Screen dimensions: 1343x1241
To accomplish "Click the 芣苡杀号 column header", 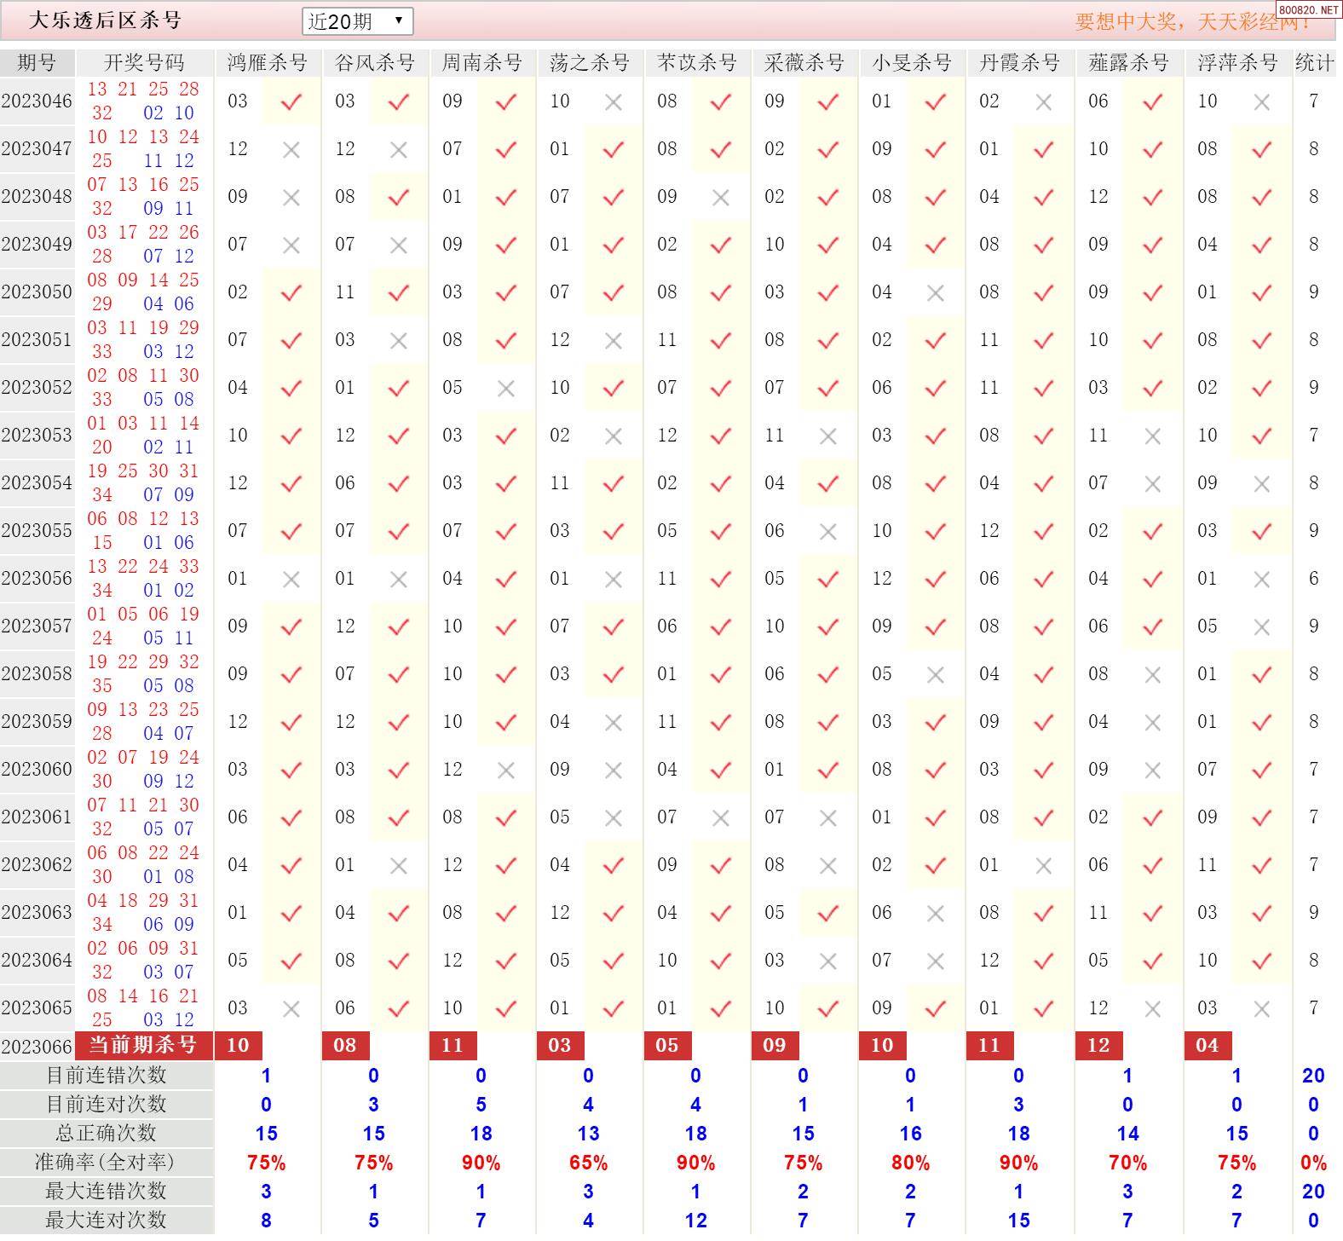I will (x=697, y=62).
